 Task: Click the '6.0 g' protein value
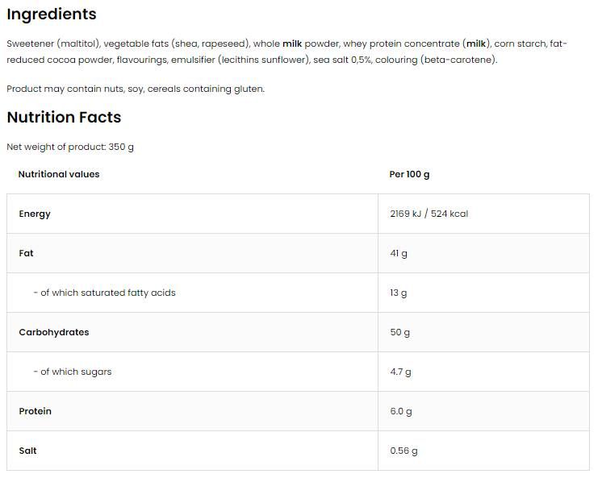click(x=401, y=411)
